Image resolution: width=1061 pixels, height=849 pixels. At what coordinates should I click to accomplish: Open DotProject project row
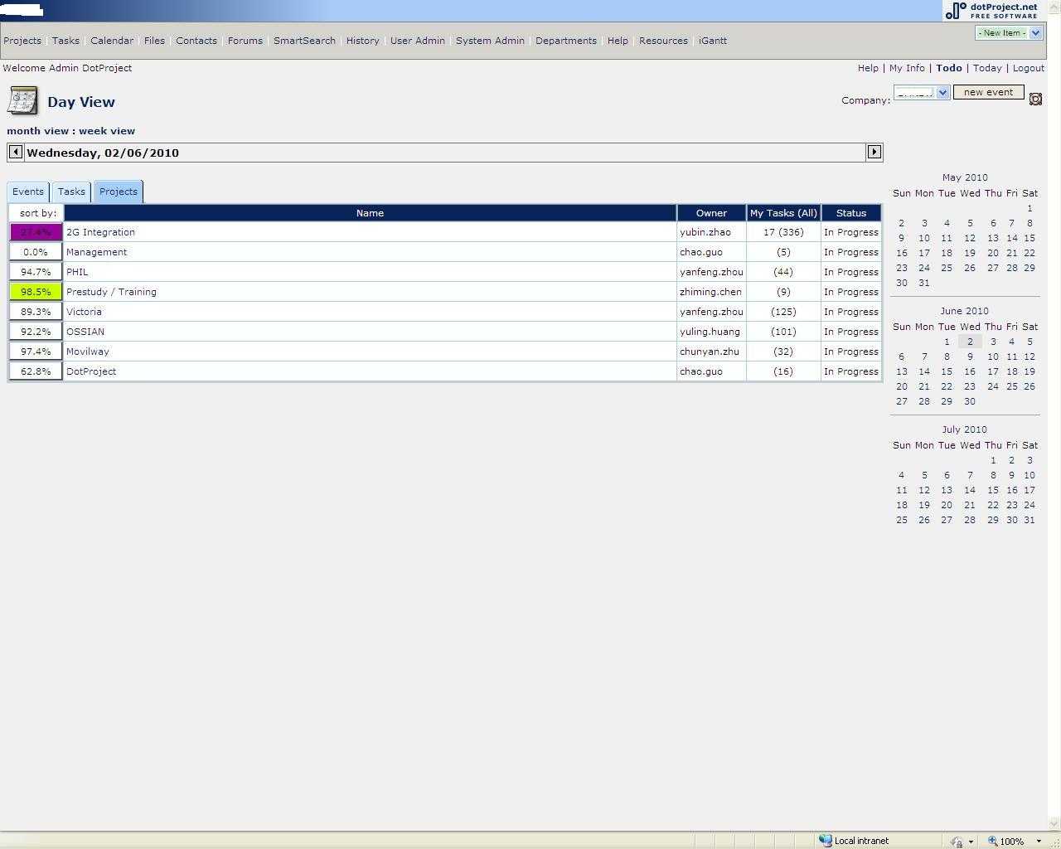pyautogui.click(x=91, y=371)
